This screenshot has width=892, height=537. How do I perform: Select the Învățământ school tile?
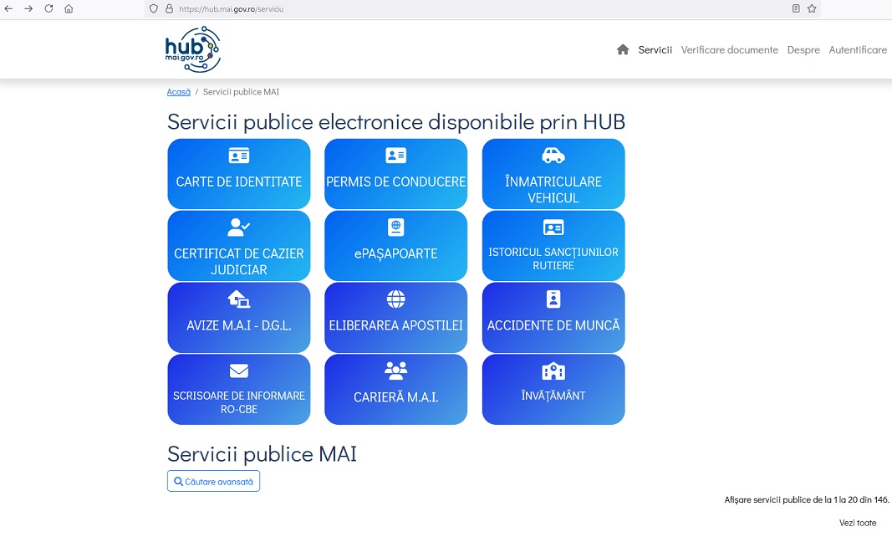553,390
